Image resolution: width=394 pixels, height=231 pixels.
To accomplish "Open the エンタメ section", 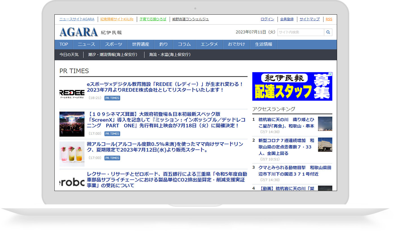I will [x=209, y=45].
